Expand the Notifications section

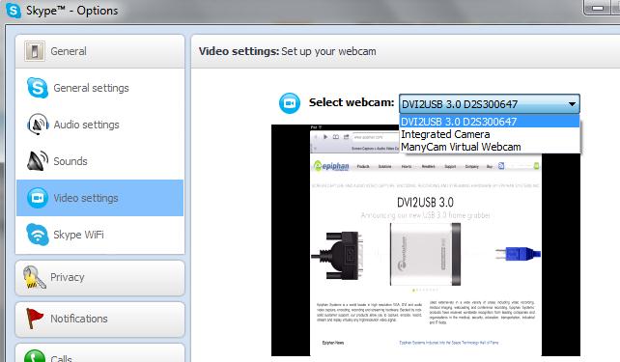click(x=100, y=319)
